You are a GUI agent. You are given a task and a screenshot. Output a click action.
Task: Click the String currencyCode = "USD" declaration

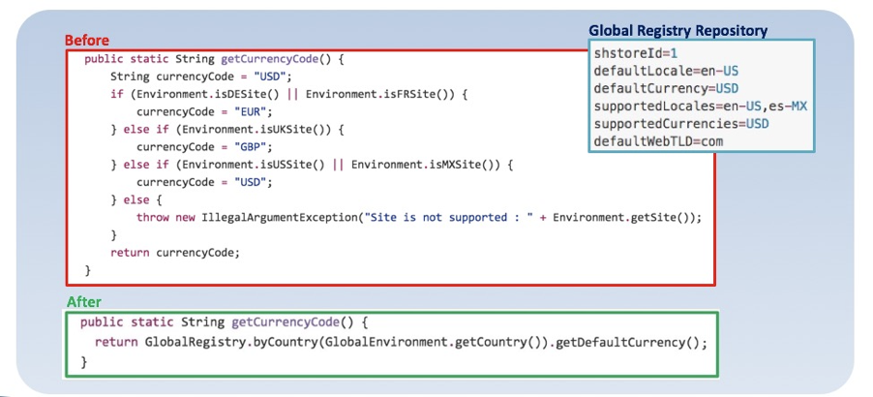coord(201,76)
